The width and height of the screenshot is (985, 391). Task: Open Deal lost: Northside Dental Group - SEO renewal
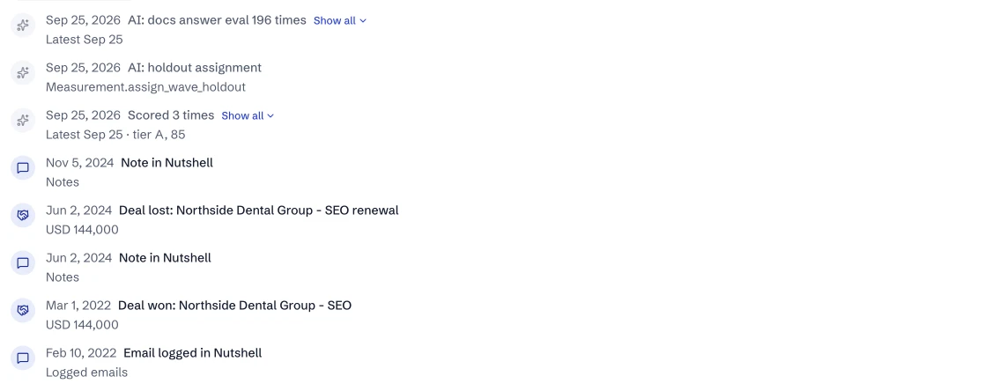coord(259,210)
